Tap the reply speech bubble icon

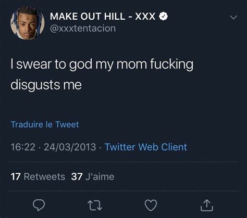click(39, 205)
